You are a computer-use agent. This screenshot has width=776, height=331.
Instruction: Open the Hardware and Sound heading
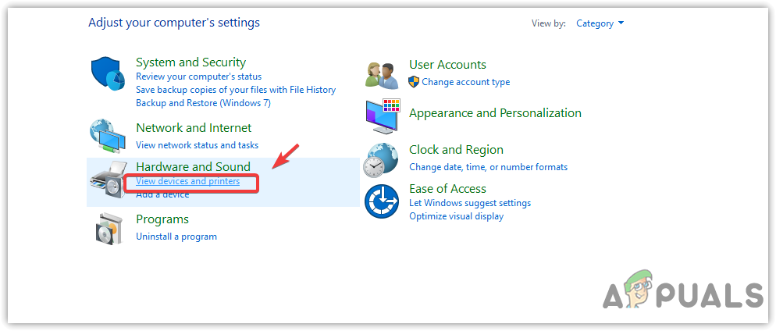[x=193, y=166]
